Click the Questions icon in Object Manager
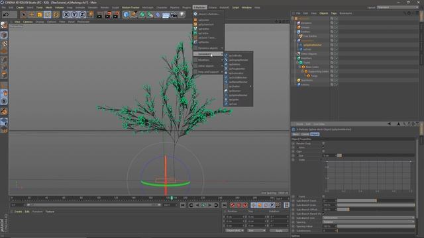424x238 pixels. [x=299, y=80]
